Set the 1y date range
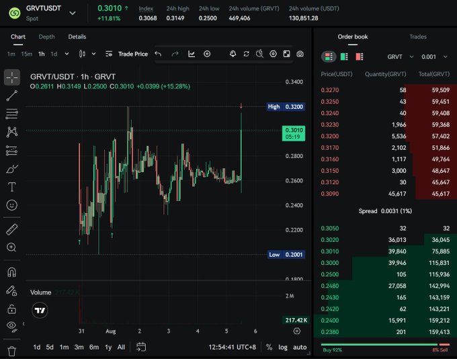 click(x=108, y=347)
